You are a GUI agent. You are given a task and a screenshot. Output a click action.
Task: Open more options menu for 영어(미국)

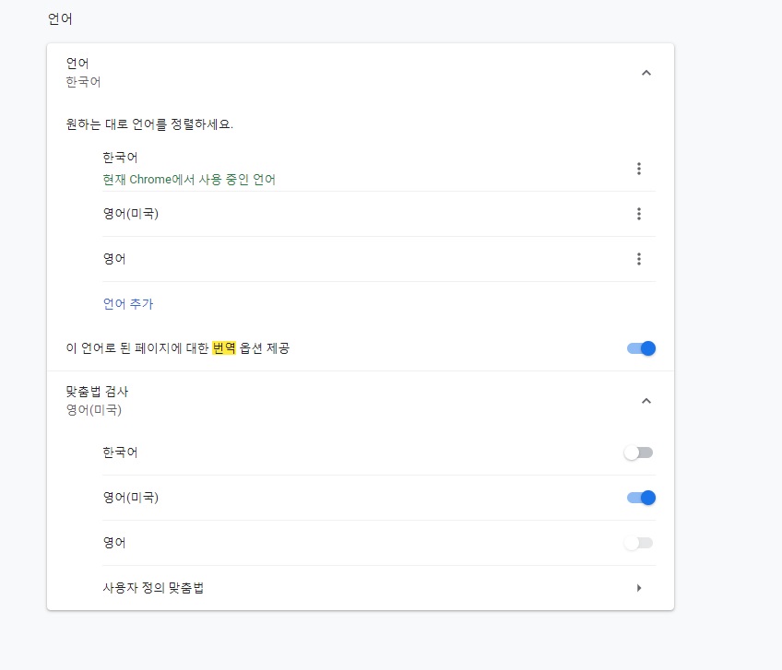tap(638, 214)
